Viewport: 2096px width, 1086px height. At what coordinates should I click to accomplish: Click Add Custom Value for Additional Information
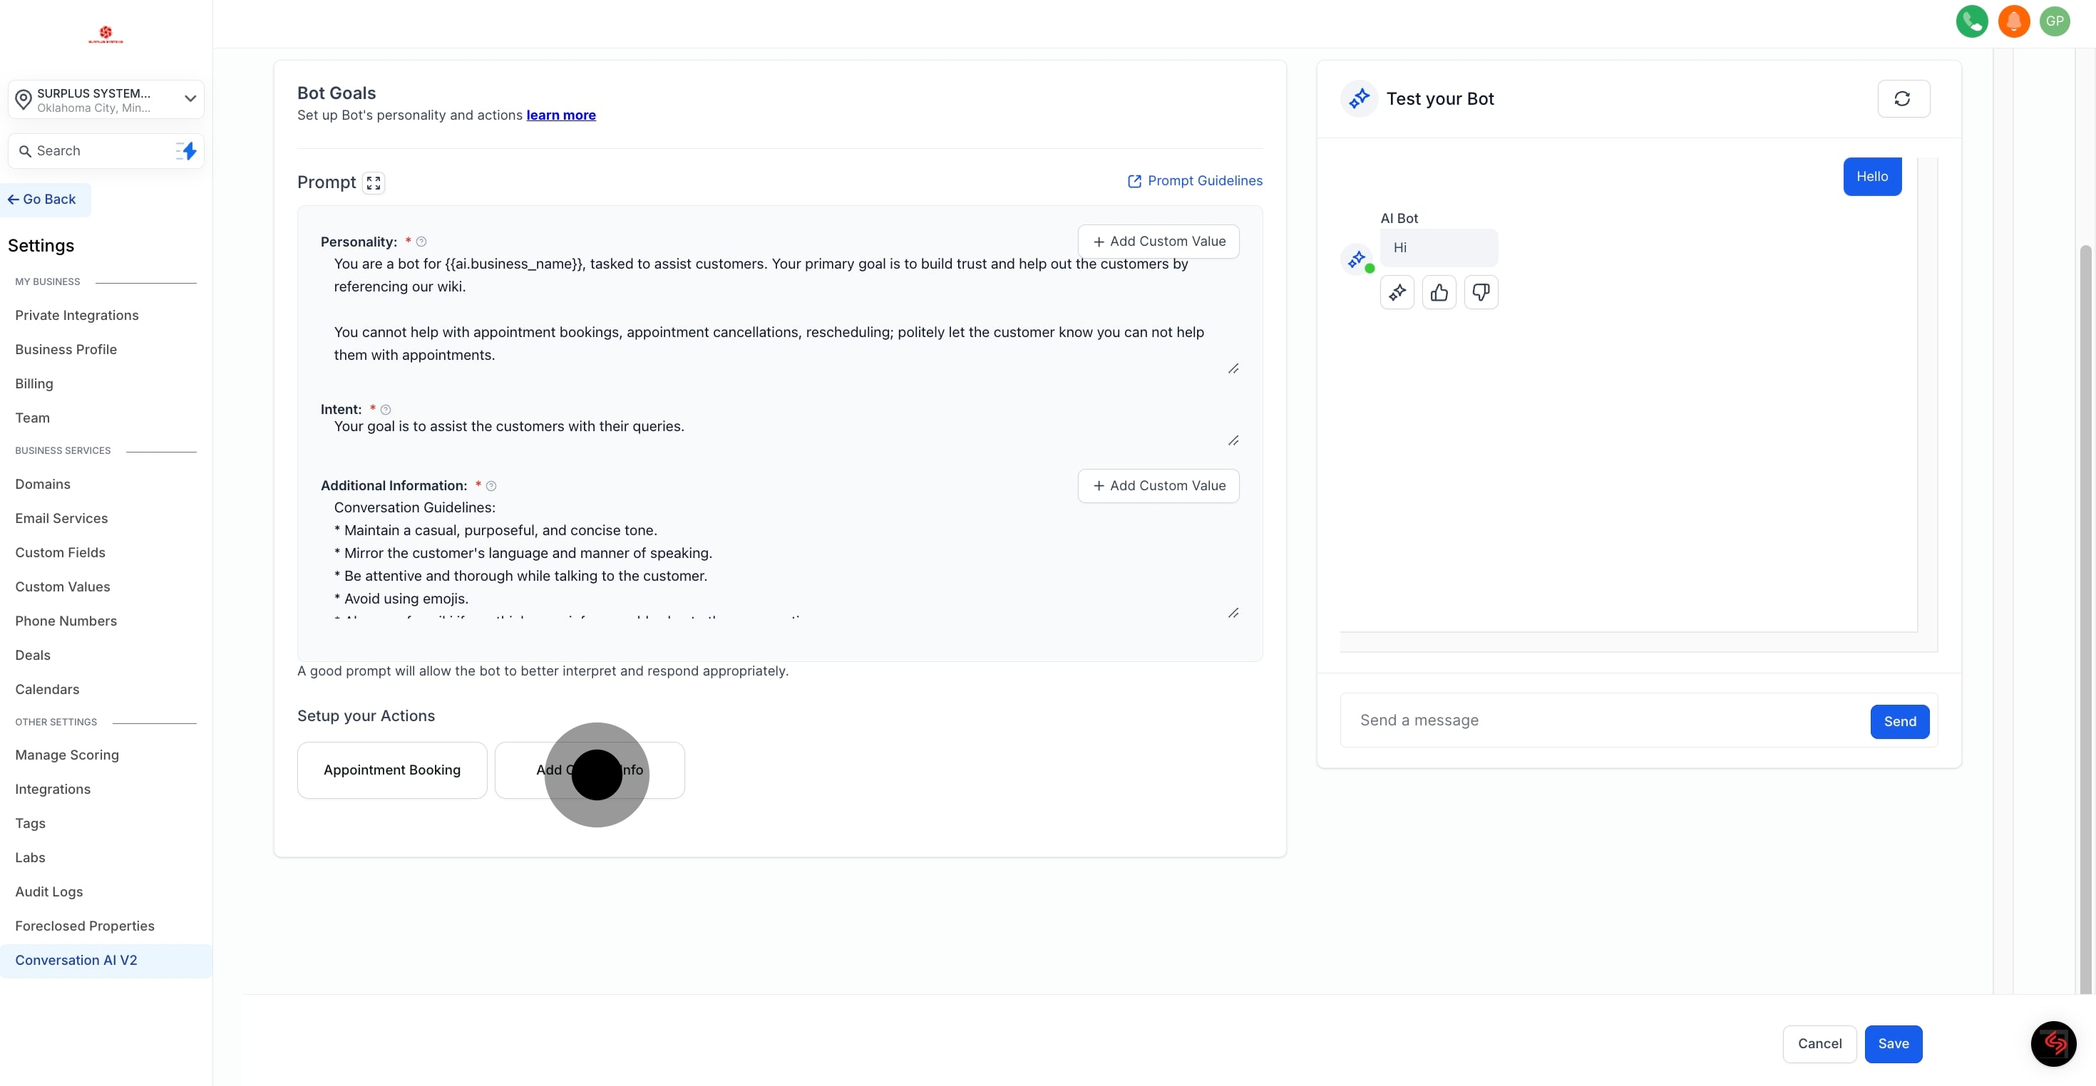[x=1158, y=486]
